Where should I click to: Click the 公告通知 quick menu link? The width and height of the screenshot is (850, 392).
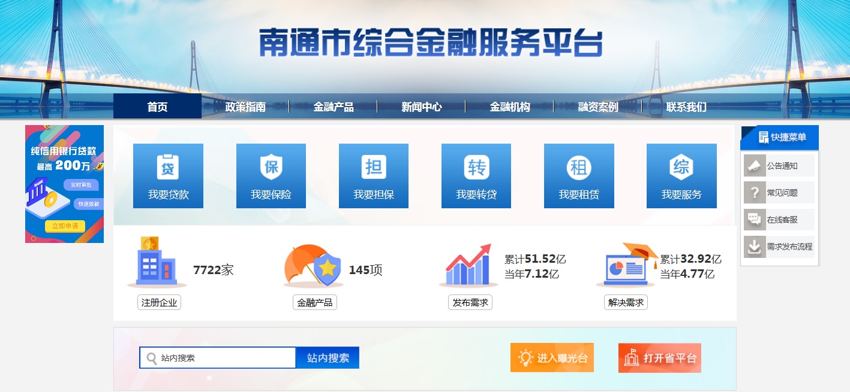click(x=782, y=166)
